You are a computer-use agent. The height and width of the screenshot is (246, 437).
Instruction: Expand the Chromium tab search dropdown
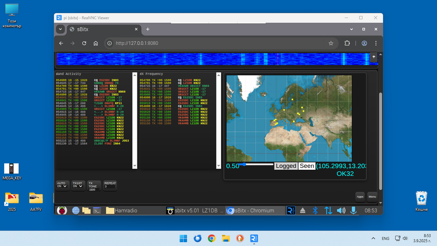[60, 29]
